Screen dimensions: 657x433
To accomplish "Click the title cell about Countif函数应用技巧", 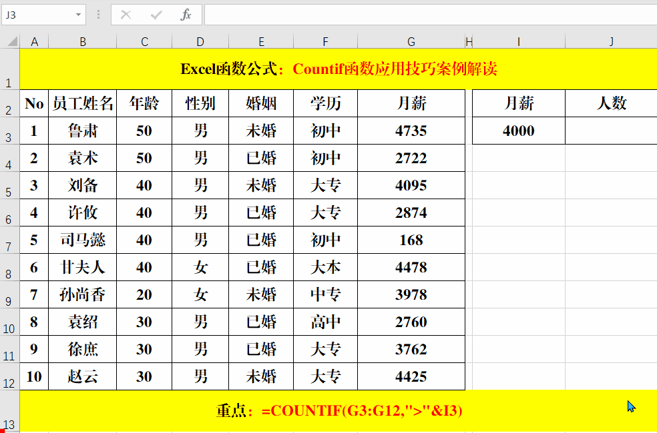I will coord(339,69).
